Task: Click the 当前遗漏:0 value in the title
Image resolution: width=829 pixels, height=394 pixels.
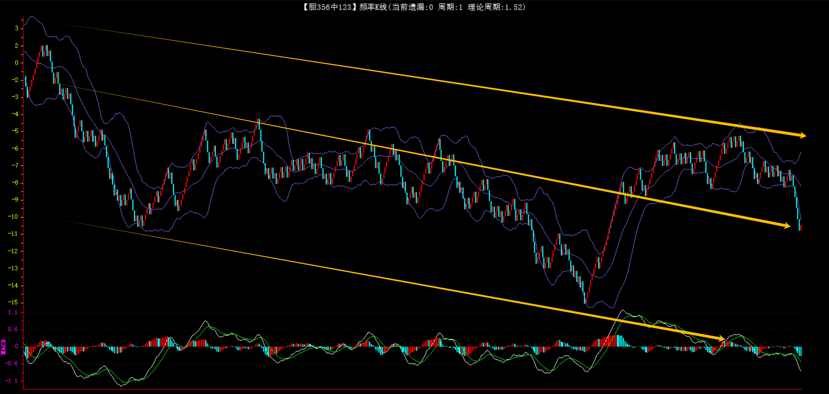Action: pos(412,7)
